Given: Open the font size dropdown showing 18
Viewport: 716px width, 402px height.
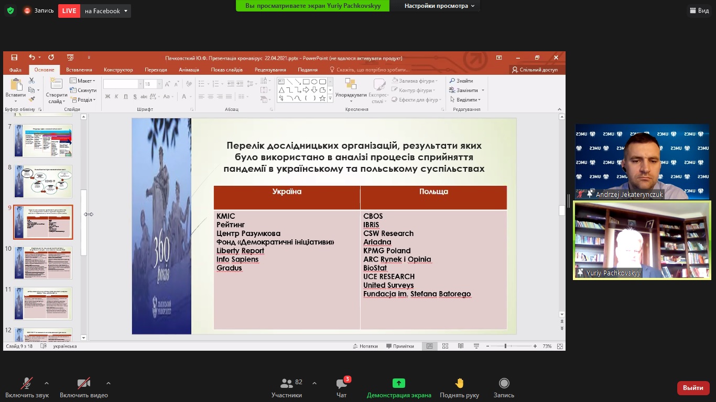Looking at the screenshot, I should tap(159, 84).
